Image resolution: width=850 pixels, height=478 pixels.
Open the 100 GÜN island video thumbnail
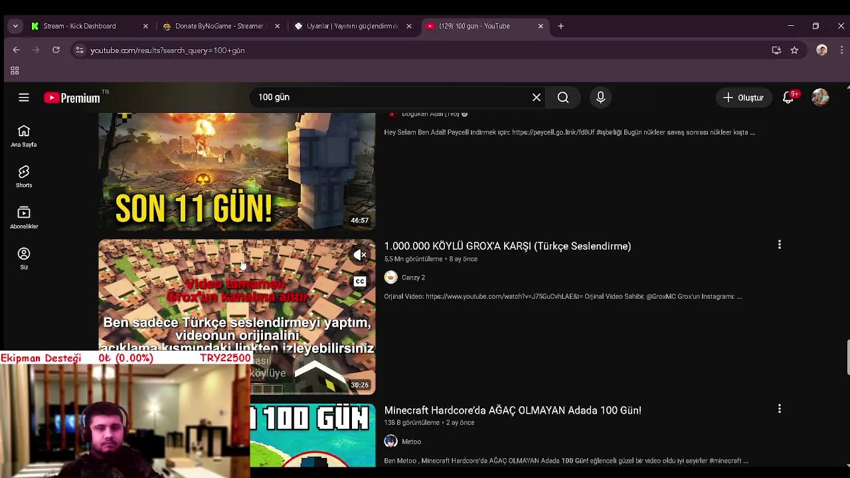coord(312,435)
